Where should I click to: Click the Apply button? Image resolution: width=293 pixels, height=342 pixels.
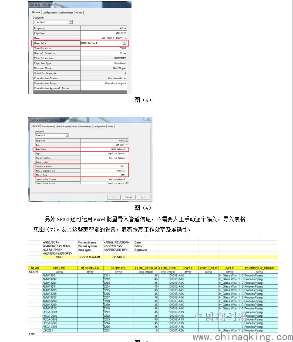point(143,197)
